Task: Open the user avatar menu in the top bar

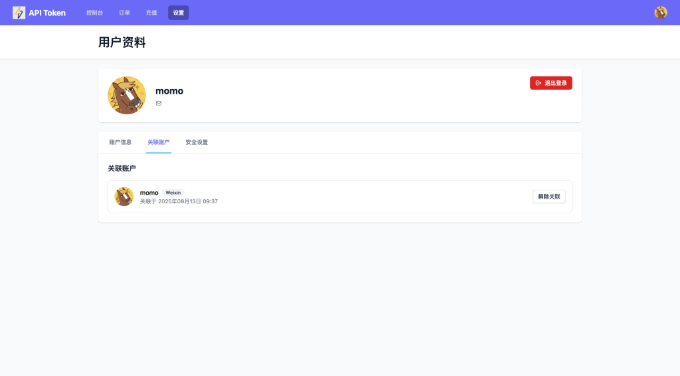Action: 660,13
